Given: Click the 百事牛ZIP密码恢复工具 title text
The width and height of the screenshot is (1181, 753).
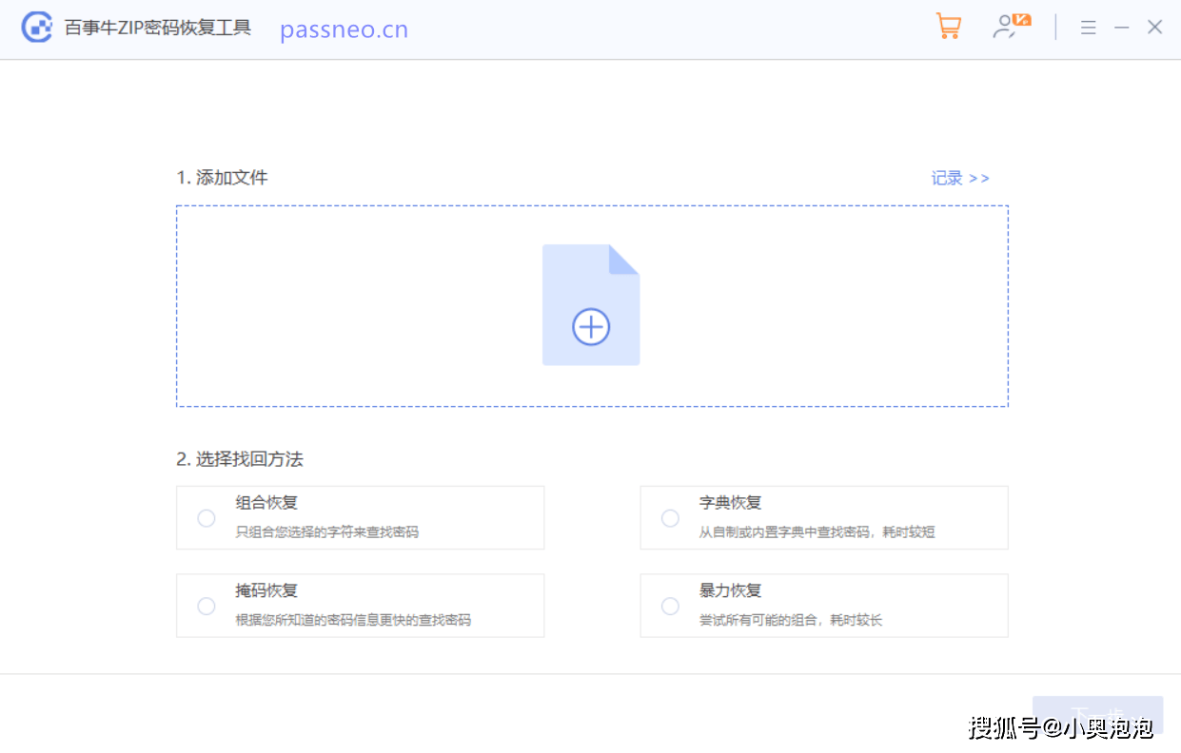Looking at the screenshot, I should 157,28.
